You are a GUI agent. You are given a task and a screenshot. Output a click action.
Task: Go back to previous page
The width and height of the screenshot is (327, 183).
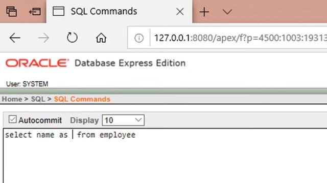[15, 38]
